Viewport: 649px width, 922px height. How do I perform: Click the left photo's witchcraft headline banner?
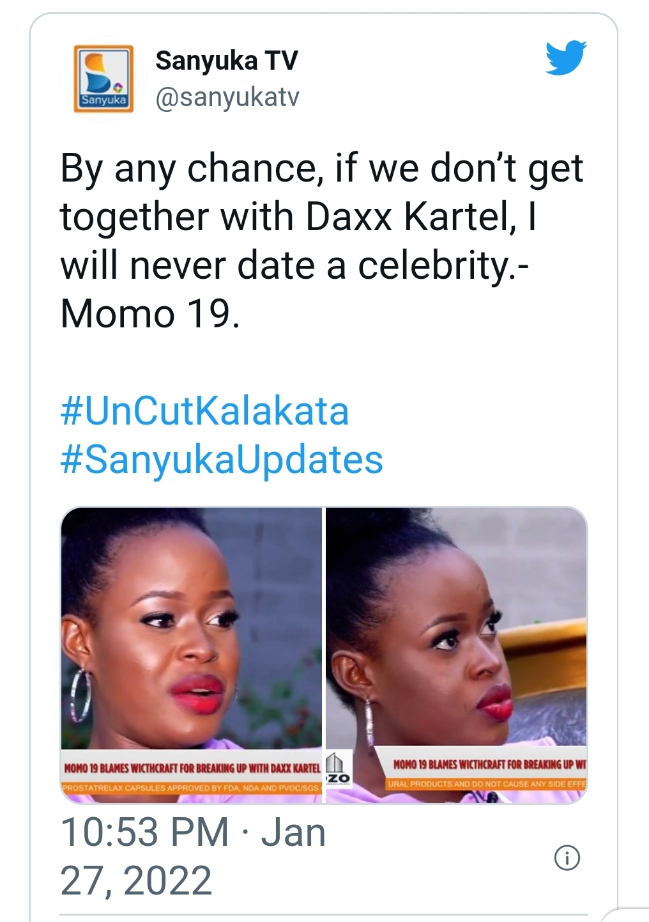coord(192,767)
